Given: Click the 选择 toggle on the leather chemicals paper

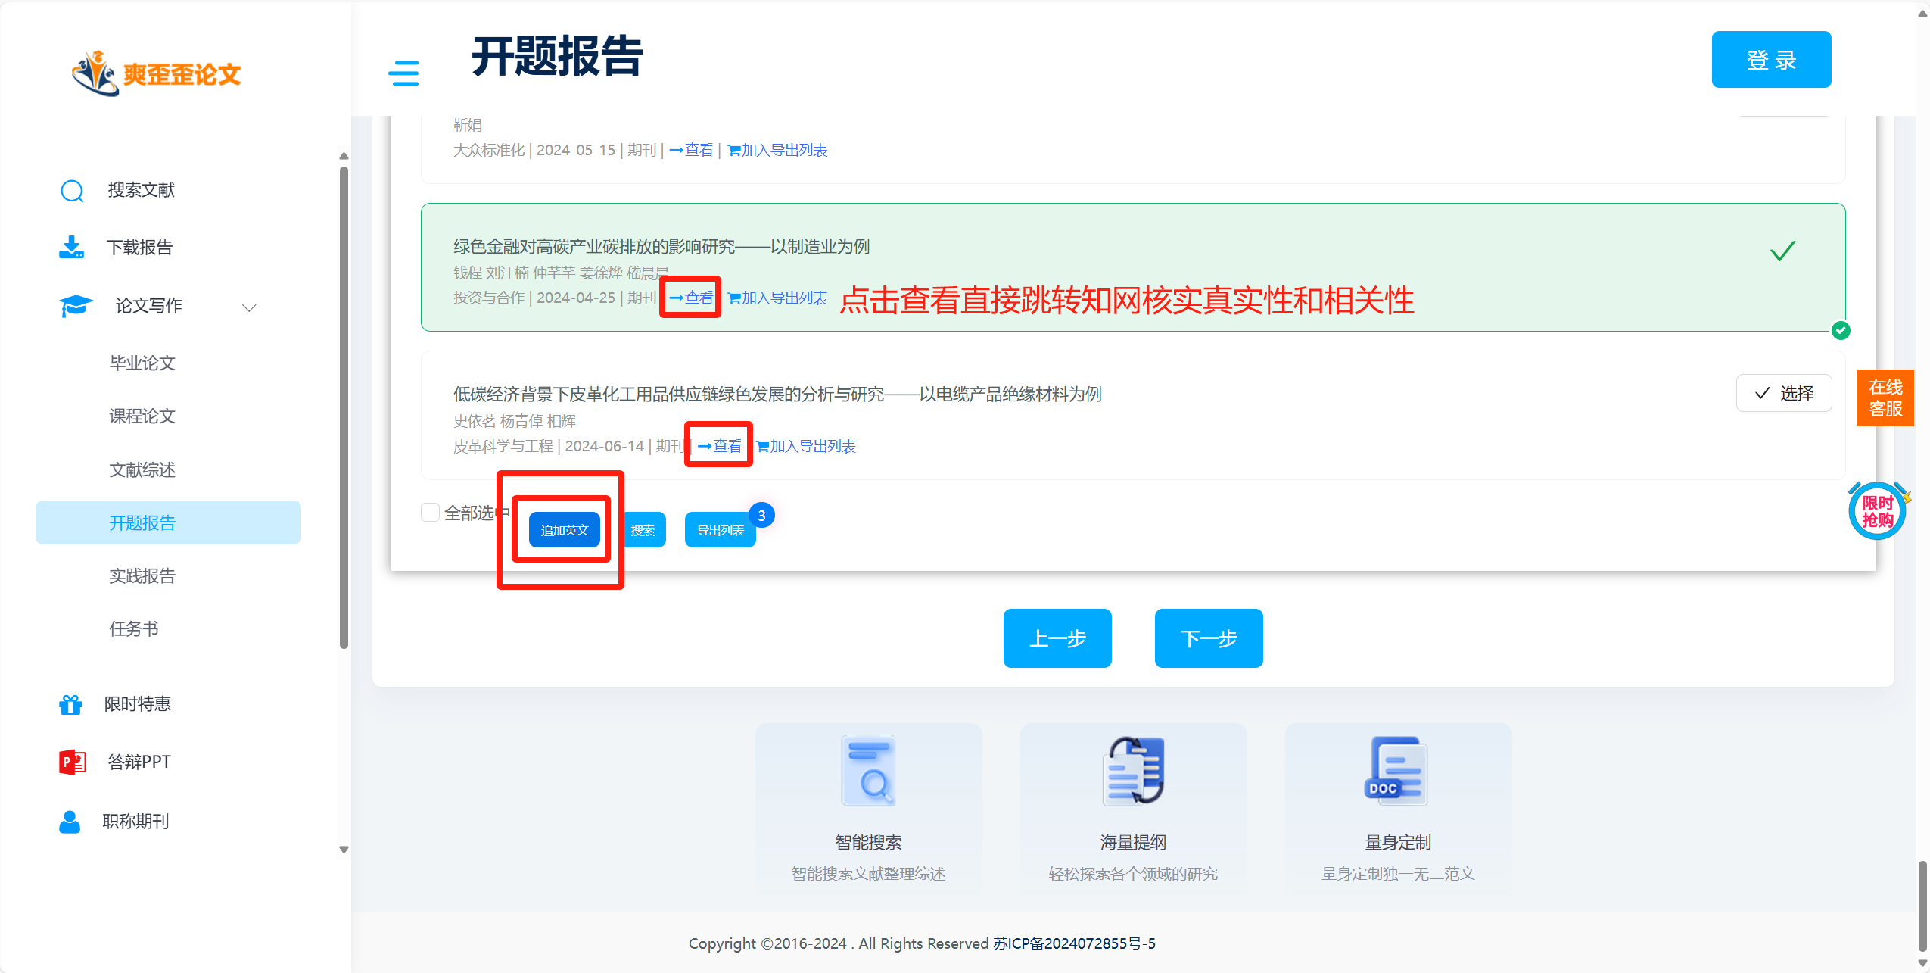Looking at the screenshot, I should point(1783,393).
